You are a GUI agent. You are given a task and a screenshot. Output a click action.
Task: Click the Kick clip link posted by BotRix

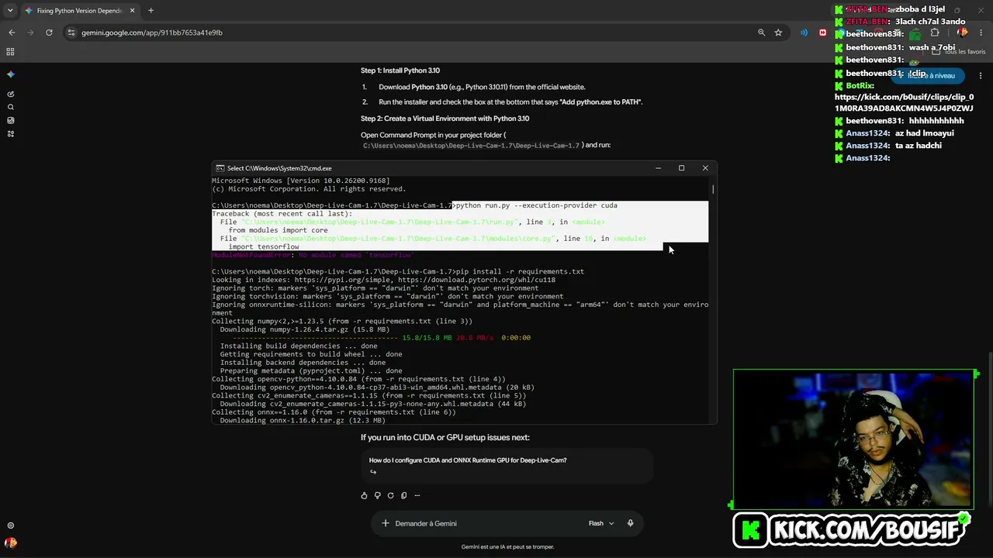904,103
